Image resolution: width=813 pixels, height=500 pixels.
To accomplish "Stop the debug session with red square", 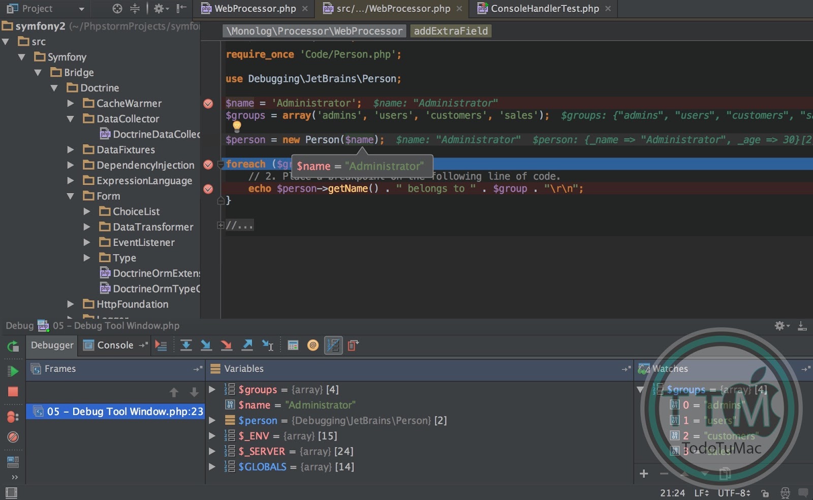I will tap(13, 391).
